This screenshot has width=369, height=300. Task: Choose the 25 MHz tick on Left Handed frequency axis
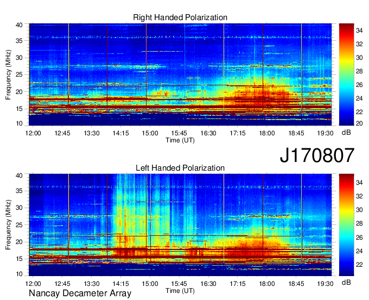click(19, 225)
